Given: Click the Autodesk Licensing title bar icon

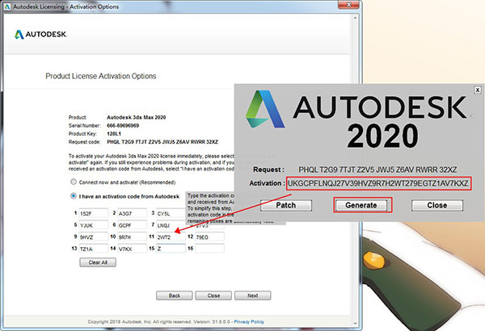Looking at the screenshot, I should [x=8, y=8].
